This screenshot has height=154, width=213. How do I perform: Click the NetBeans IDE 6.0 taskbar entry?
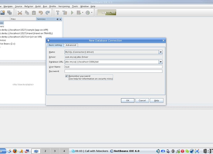point(125,151)
